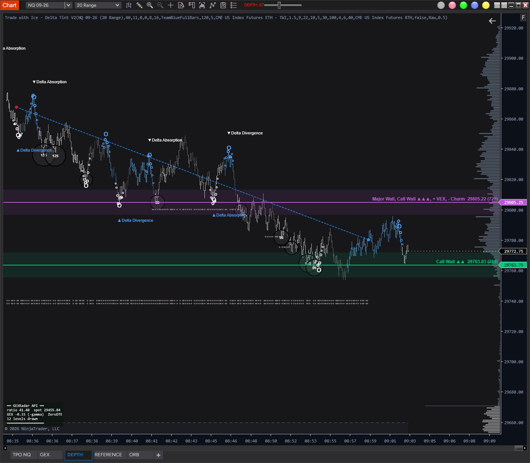Click the green link circle
The image size is (530, 463).
pos(463,5)
